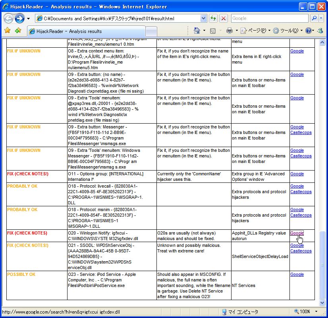This screenshot has height=318, width=328.
Task: Click the zoom level 100% button
Action: [302, 312]
